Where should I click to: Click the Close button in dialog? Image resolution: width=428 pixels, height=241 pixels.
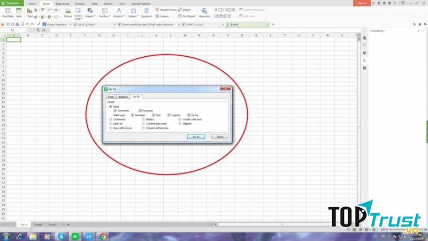coord(220,137)
